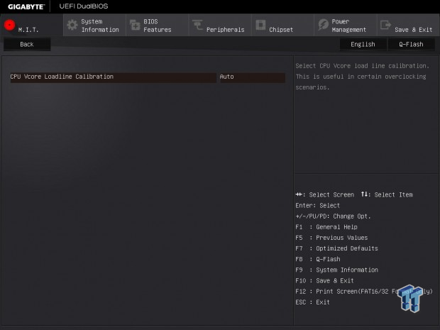Click the 'Enter: Select' hint line
This screenshot has width=440, height=330.
pyautogui.click(x=318, y=205)
